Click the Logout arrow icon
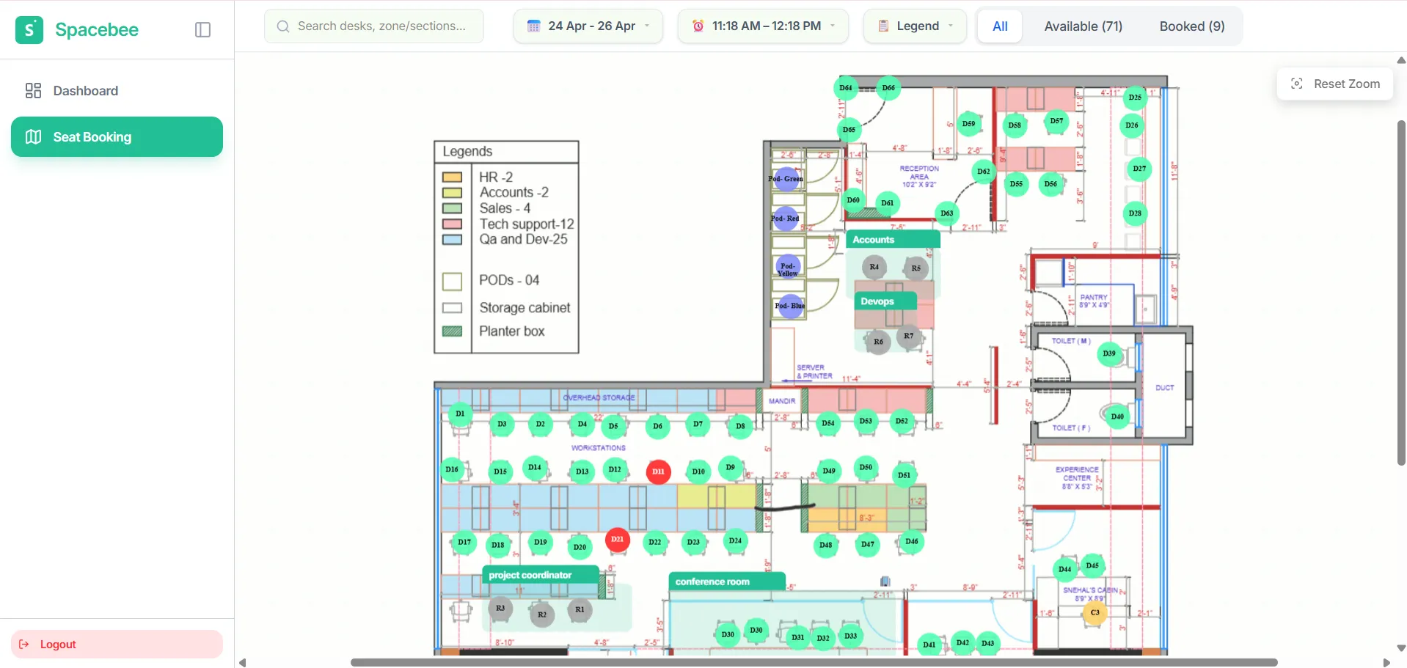Viewport: 1407px width, 668px height. tap(24, 645)
